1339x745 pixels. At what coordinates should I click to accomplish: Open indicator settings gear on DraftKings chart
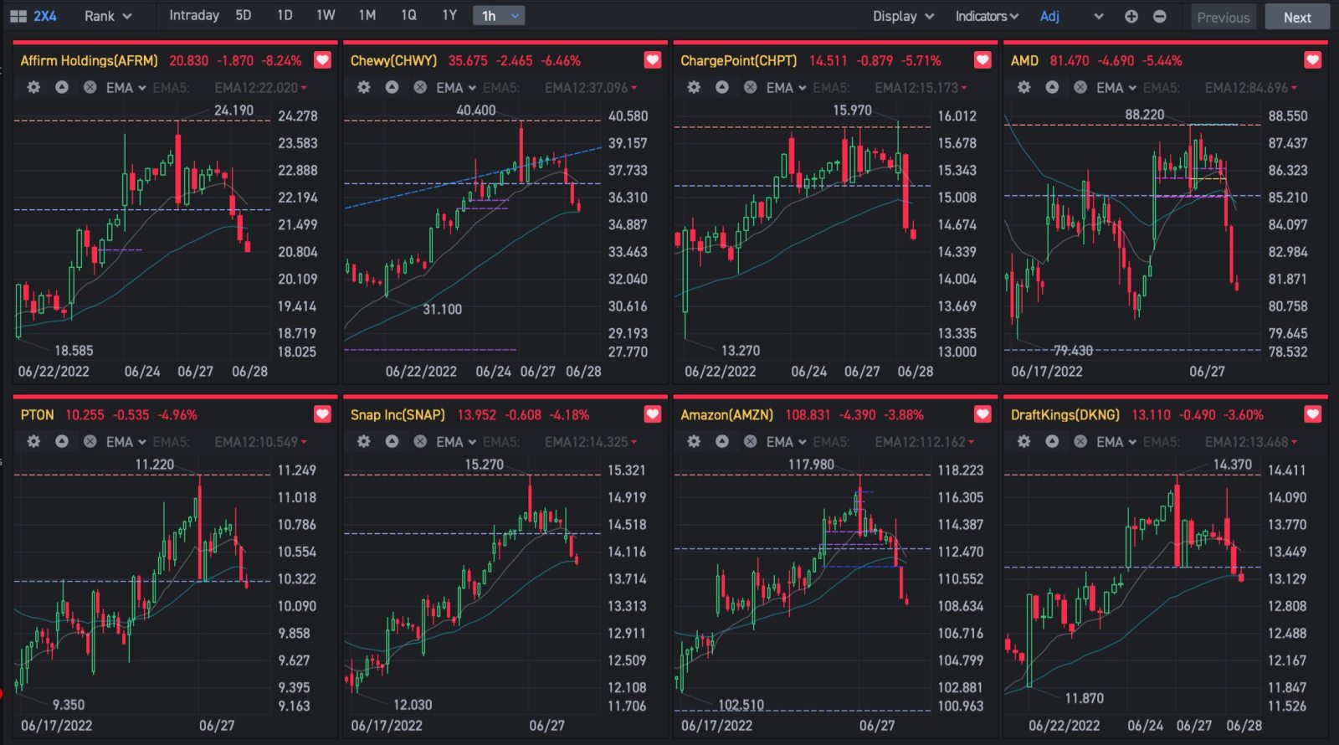coord(1023,441)
